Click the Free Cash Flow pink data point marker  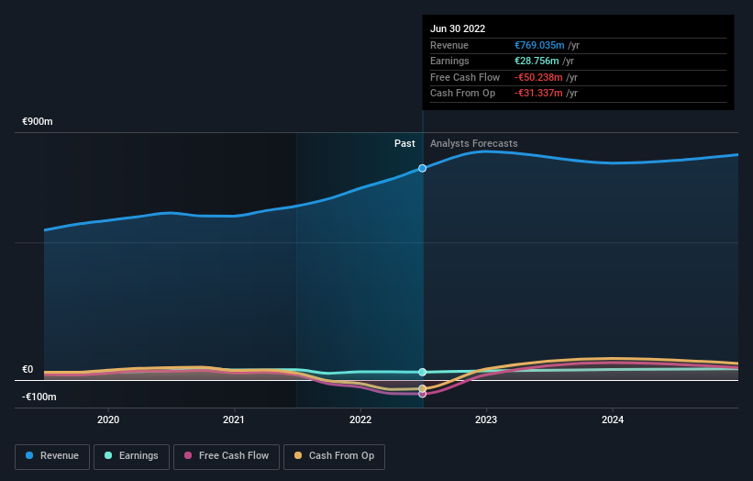coord(422,395)
